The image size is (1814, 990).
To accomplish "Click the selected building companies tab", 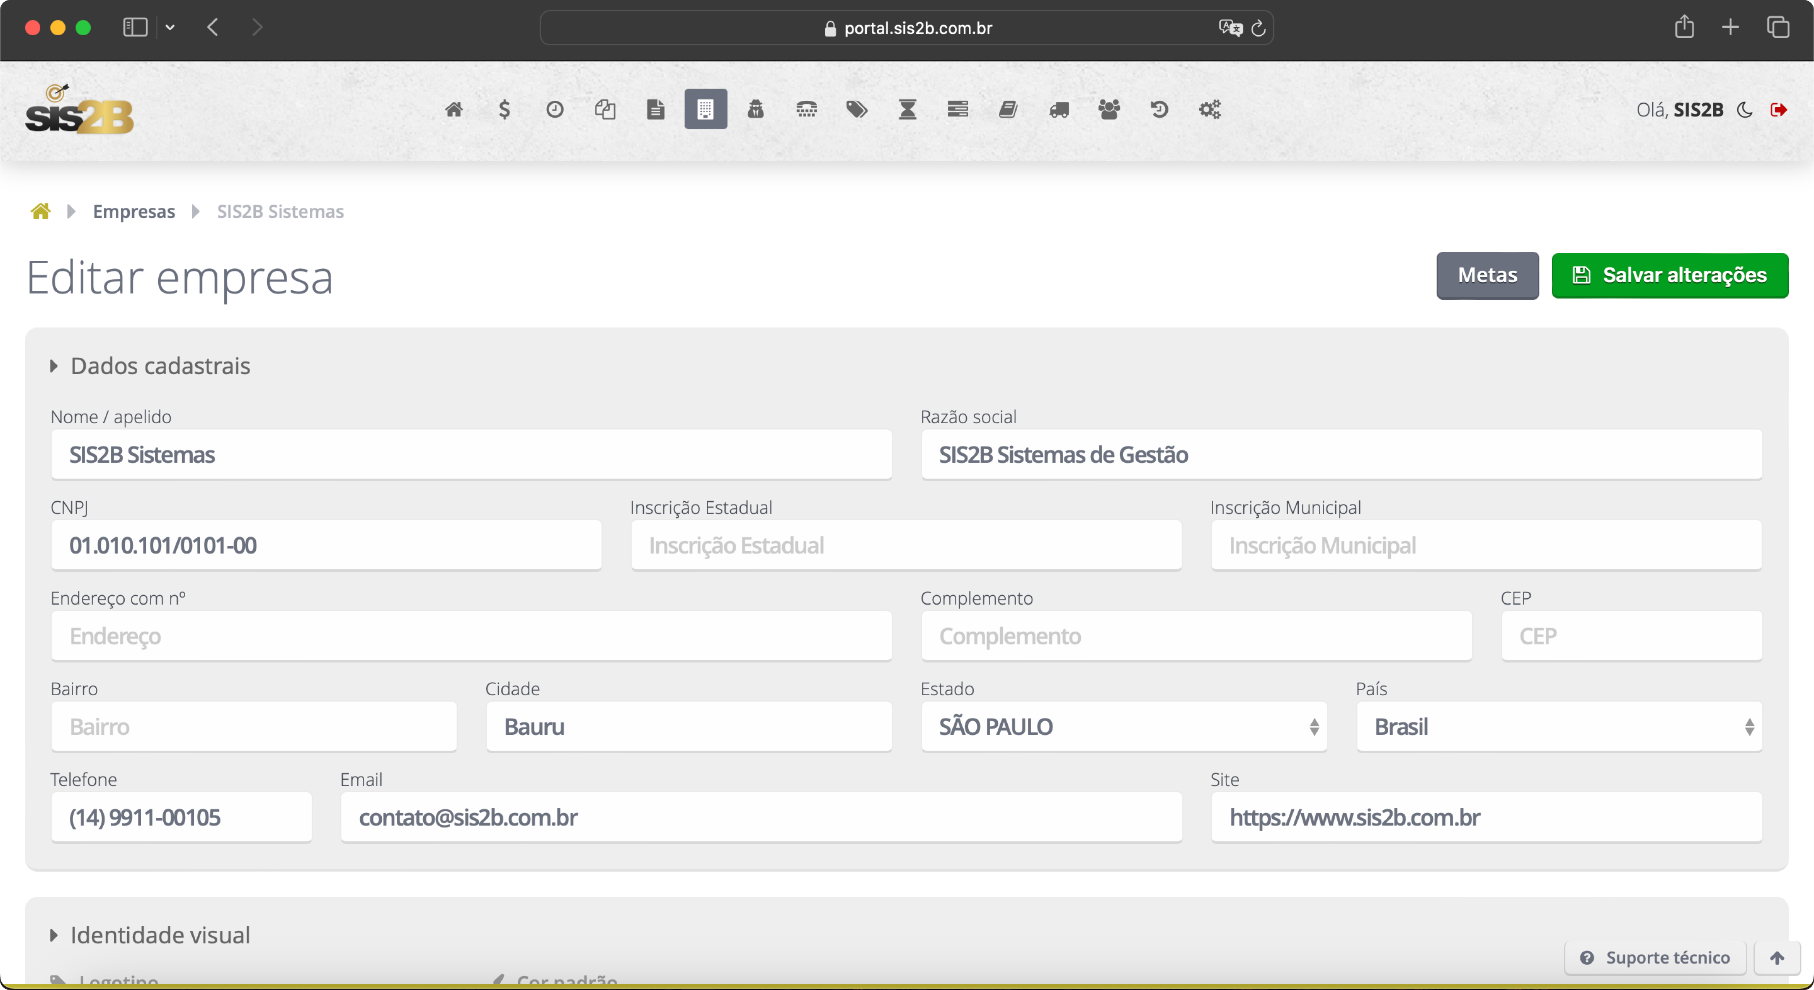I will (705, 109).
